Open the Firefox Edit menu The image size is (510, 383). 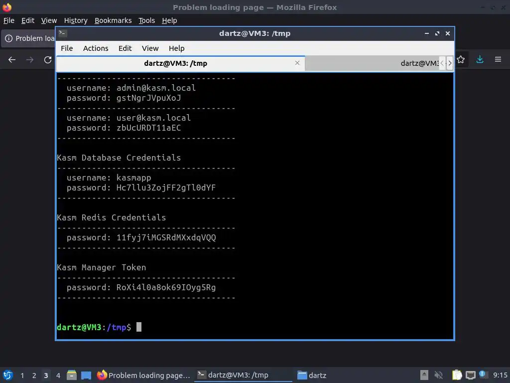point(28,20)
